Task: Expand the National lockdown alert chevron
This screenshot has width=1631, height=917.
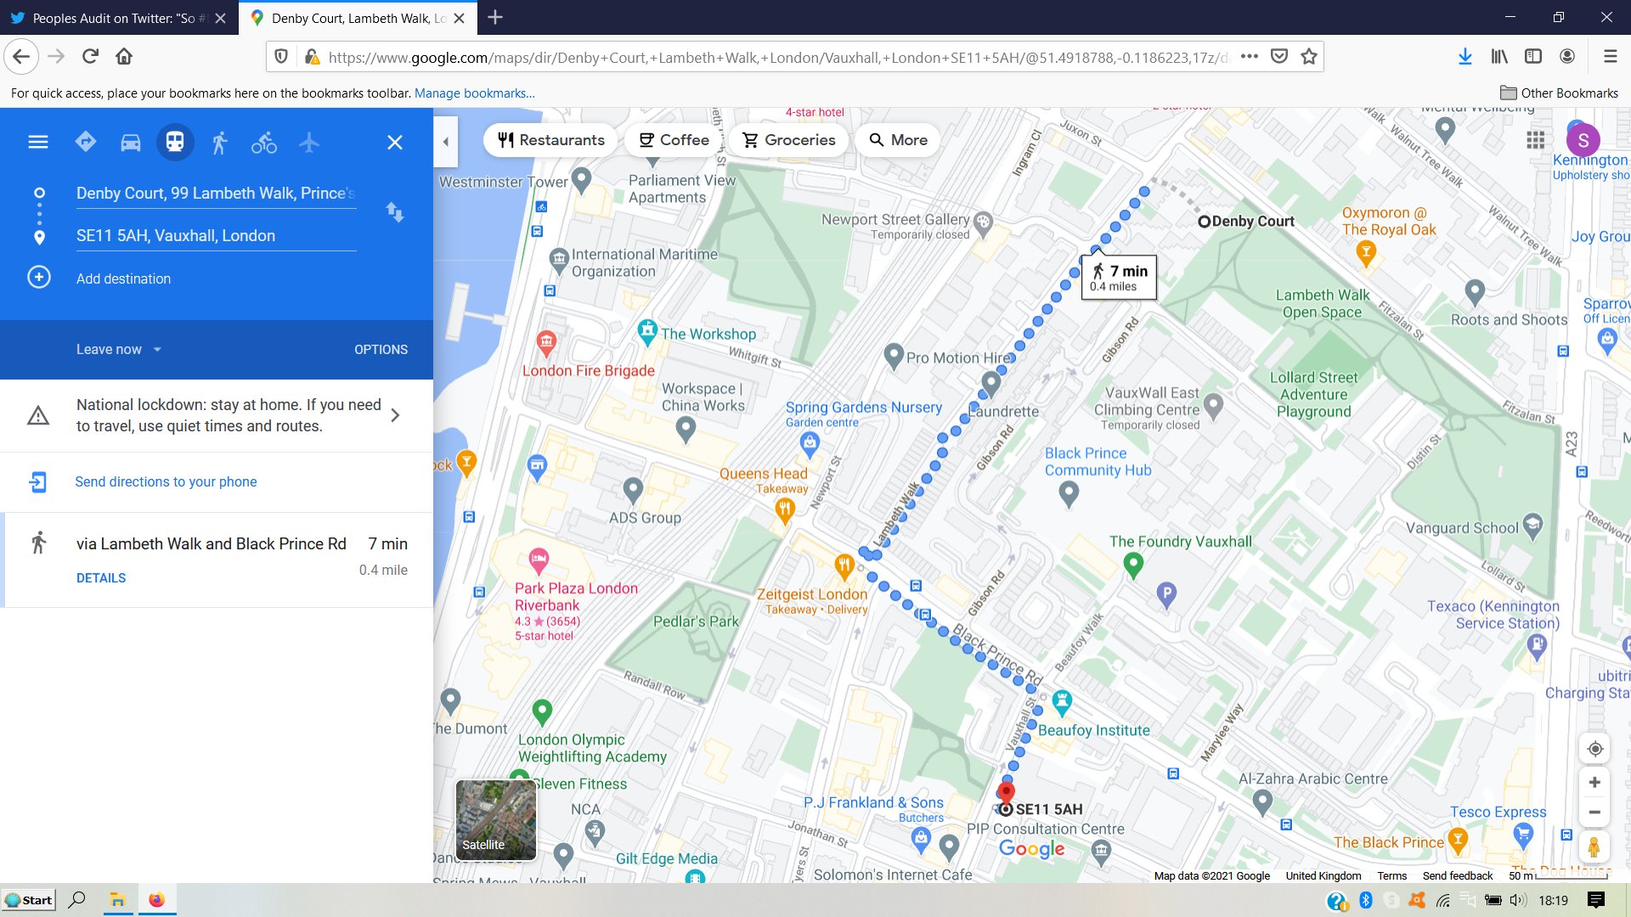Action: [x=395, y=415]
